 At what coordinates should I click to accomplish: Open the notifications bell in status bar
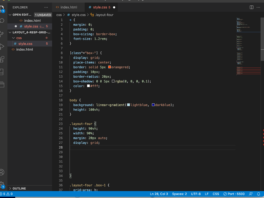[259, 194]
